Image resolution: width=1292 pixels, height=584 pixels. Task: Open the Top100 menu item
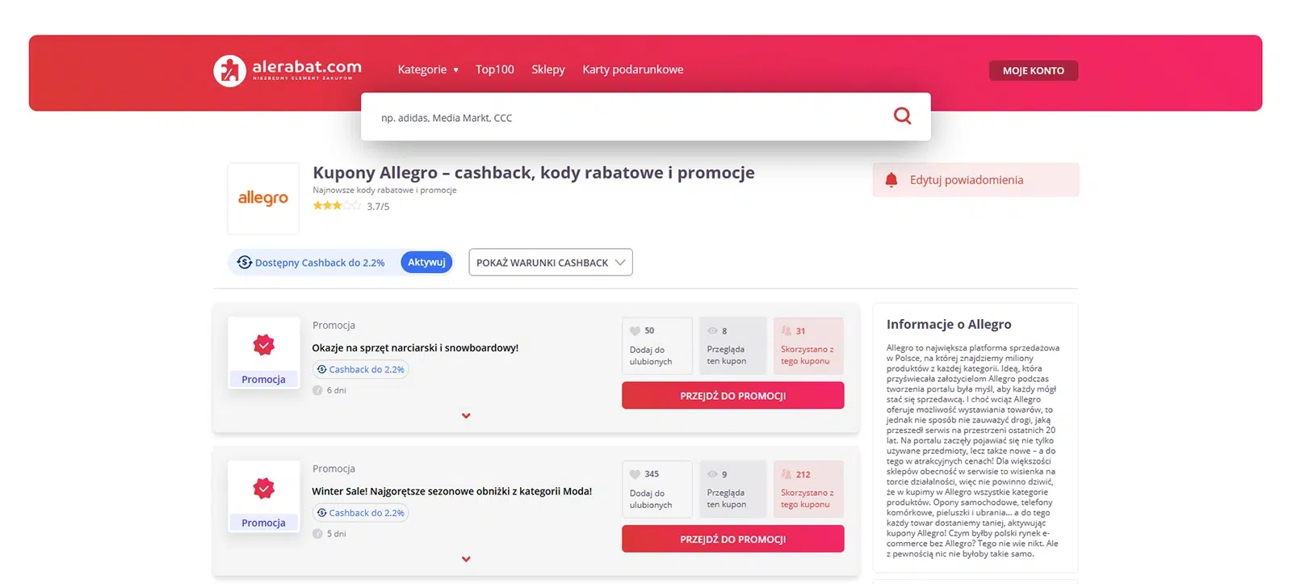pyautogui.click(x=495, y=69)
